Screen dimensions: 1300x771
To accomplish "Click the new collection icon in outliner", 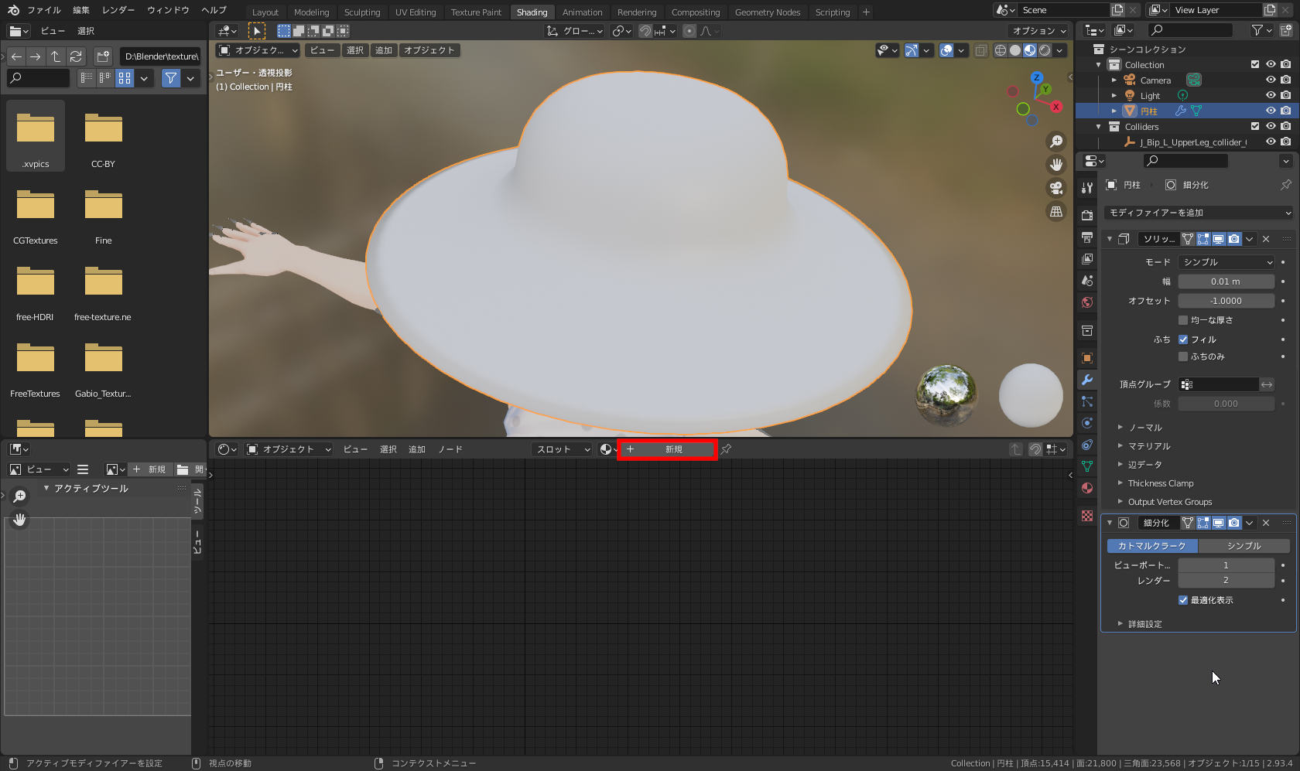I will pyautogui.click(x=1285, y=30).
